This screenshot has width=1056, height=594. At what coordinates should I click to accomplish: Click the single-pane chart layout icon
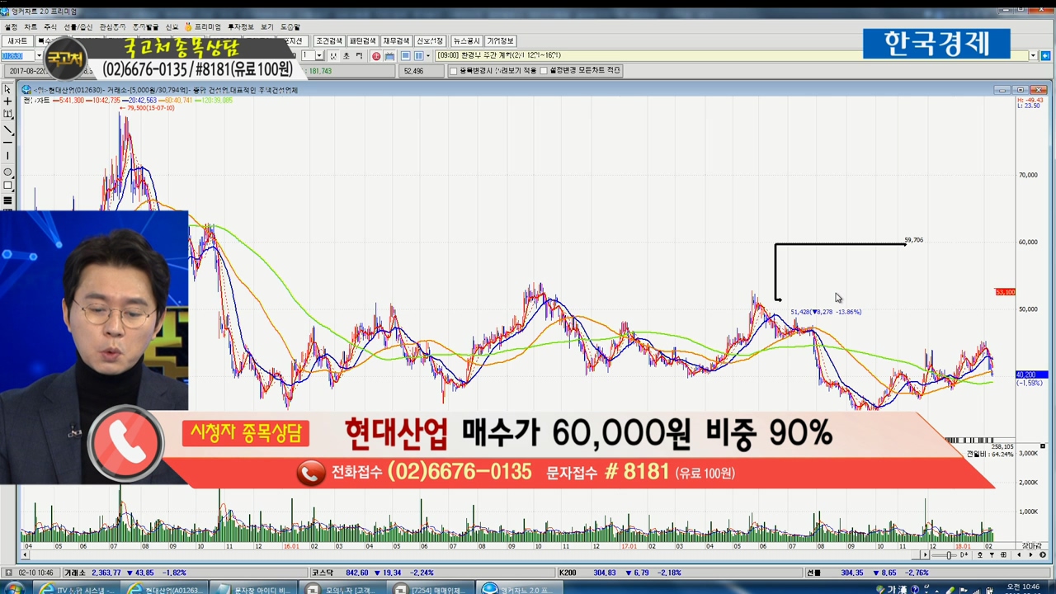(406, 56)
